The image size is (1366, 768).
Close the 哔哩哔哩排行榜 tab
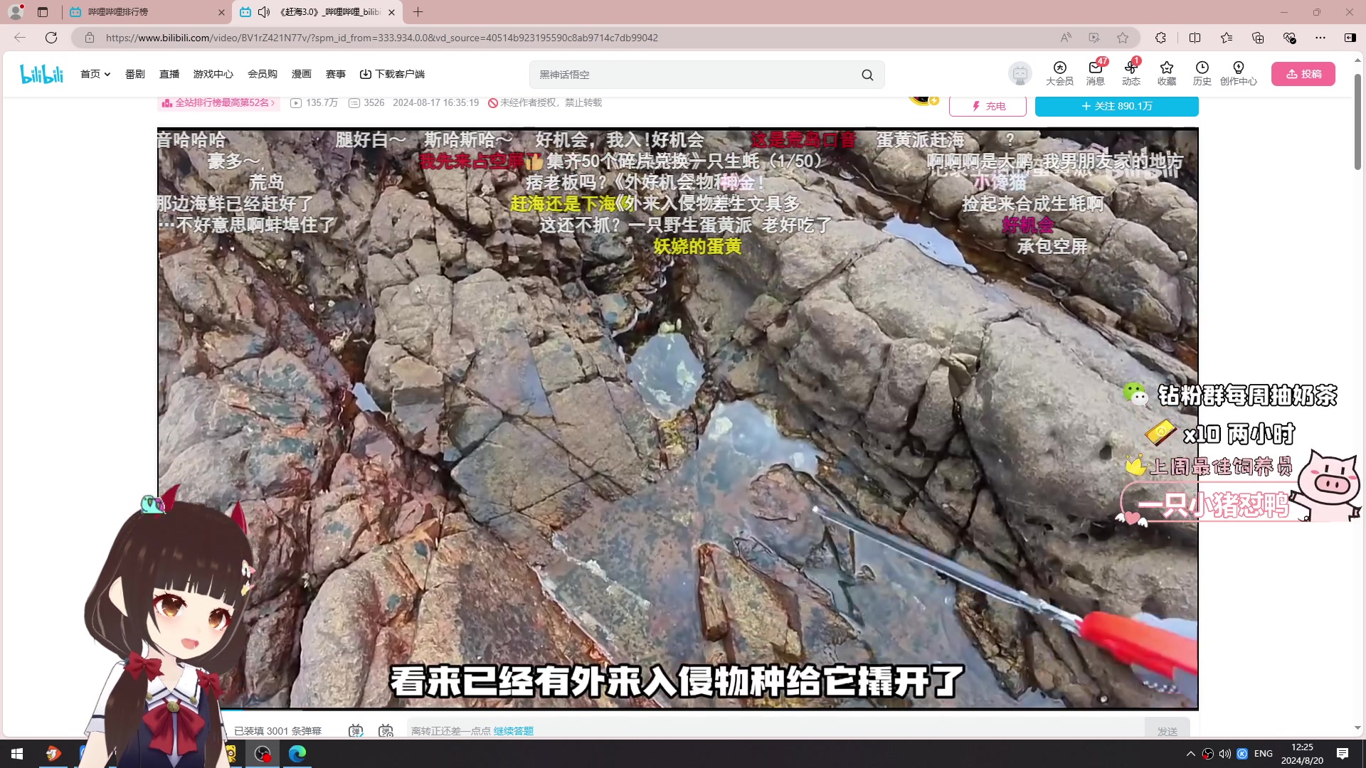[x=221, y=12]
